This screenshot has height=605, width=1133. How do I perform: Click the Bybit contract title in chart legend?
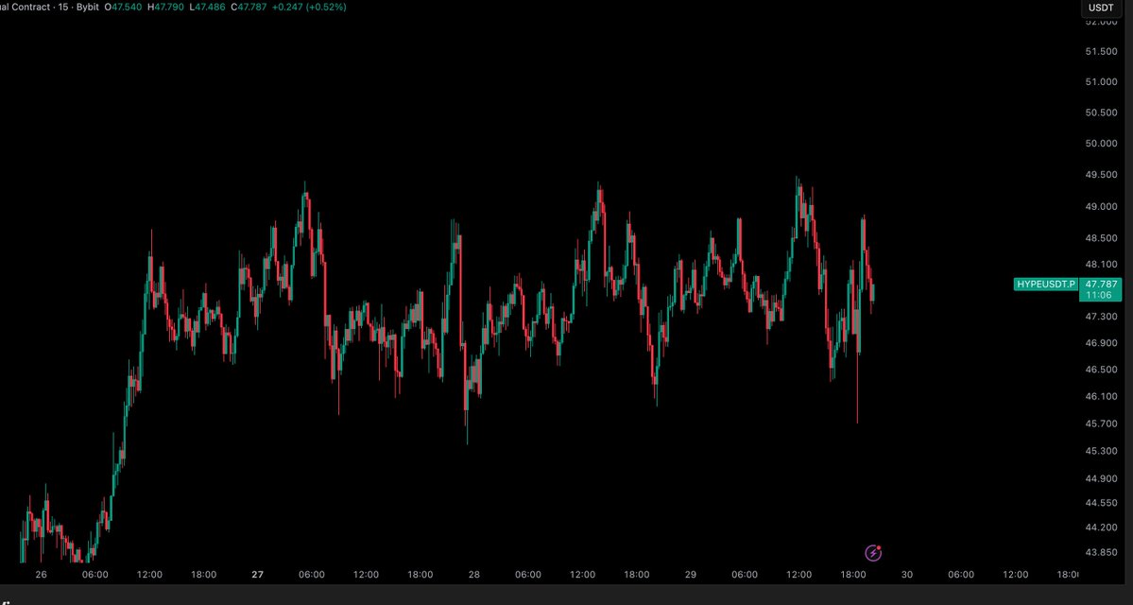pos(43,7)
